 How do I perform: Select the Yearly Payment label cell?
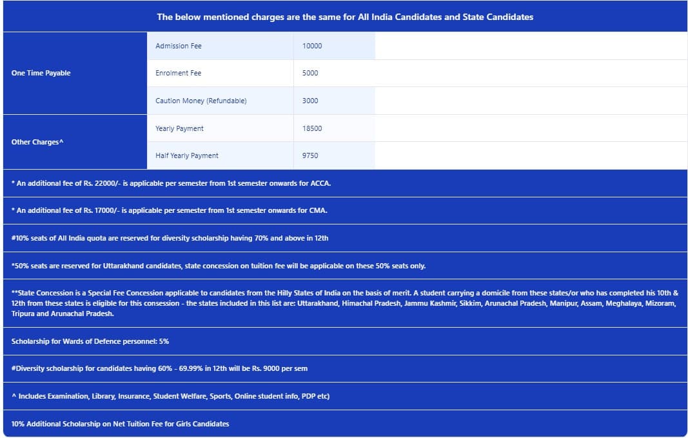pyautogui.click(x=179, y=128)
